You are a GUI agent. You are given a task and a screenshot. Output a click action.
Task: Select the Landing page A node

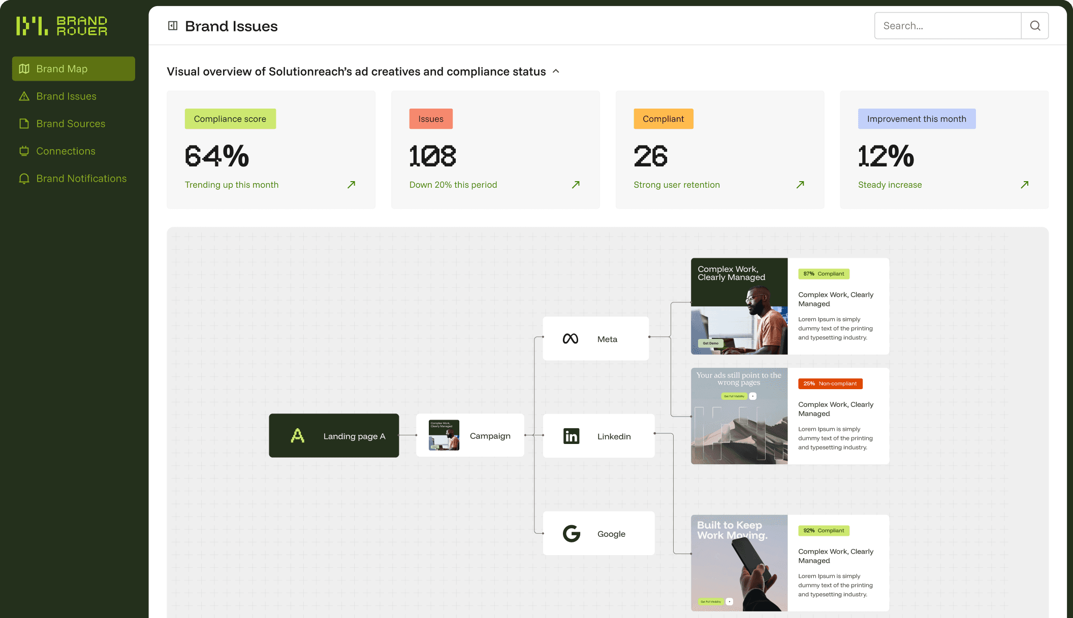pos(334,435)
